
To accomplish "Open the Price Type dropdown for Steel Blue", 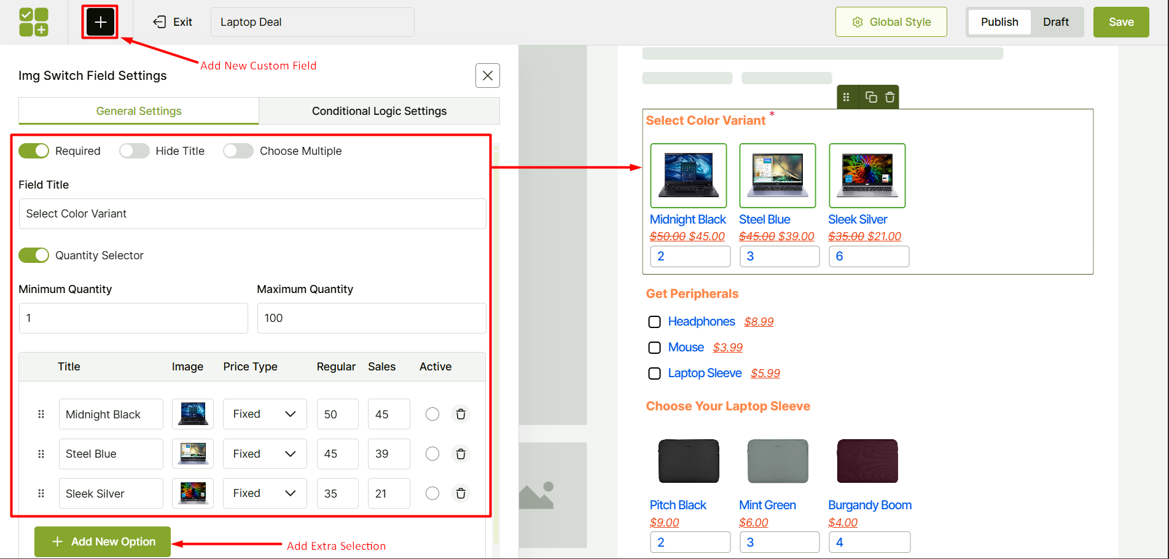I will point(264,453).
